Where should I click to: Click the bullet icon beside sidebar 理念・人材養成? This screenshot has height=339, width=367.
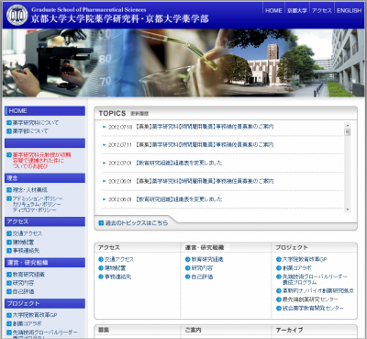(x=9, y=190)
